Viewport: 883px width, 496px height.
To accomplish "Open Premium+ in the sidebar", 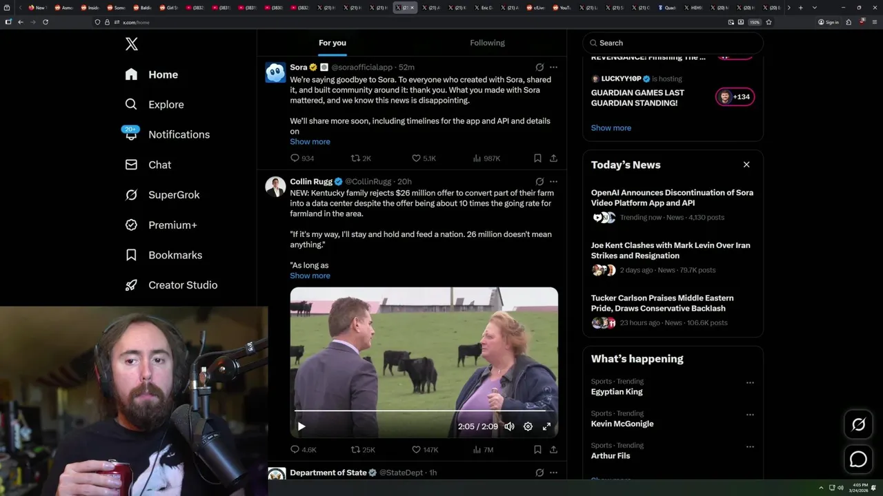I will [x=161, y=225].
